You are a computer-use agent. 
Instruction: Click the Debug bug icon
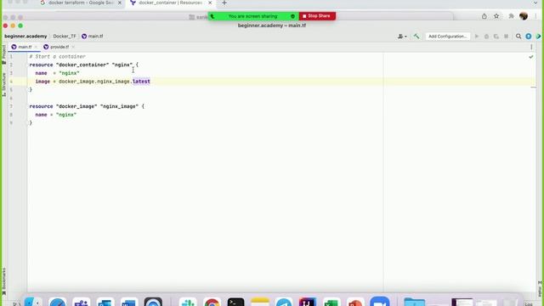tap(486, 36)
